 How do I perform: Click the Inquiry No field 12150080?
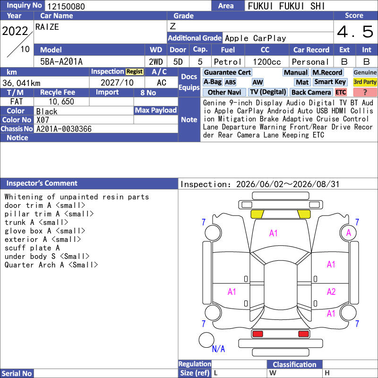[x=128, y=6]
